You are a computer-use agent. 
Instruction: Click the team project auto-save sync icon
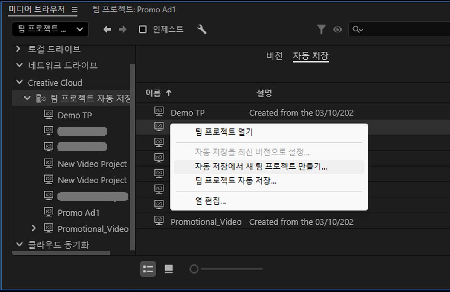(x=42, y=98)
